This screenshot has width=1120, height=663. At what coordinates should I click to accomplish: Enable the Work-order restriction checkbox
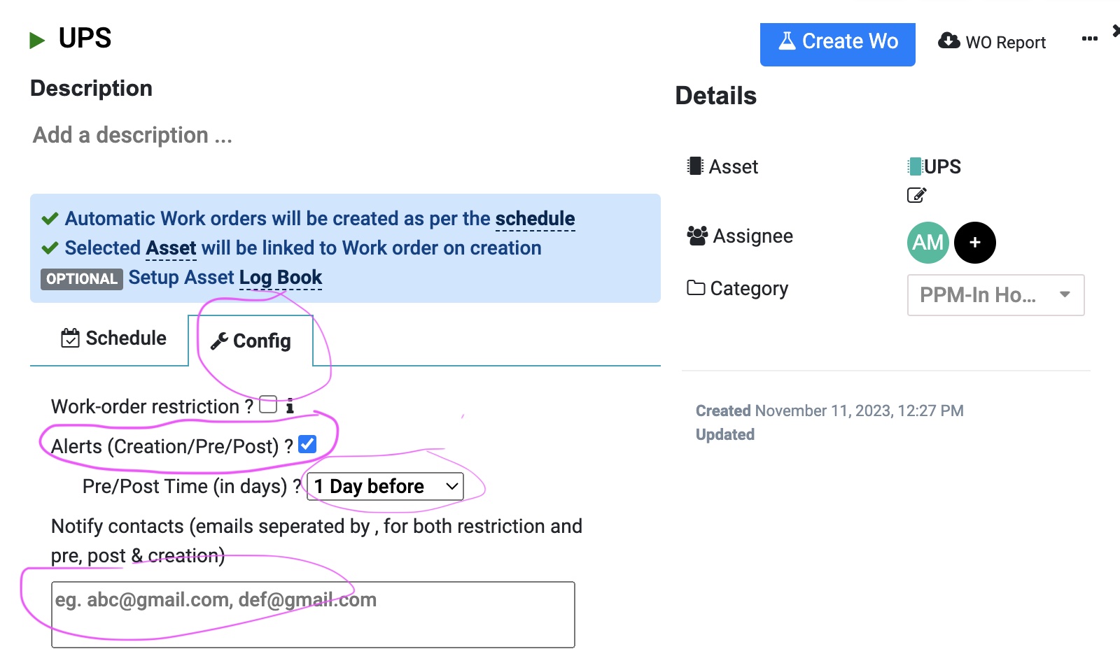point(268,405)
